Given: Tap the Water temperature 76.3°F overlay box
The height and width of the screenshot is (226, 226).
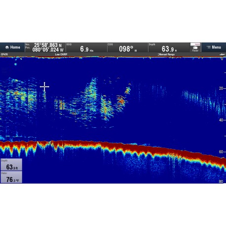Looking at the screenshot, I should coord(11,177).
